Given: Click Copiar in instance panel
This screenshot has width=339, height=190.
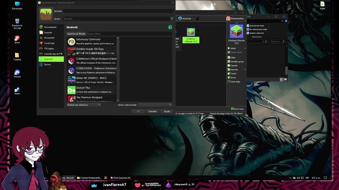Looking at the screenshot, I should point(232,73).
